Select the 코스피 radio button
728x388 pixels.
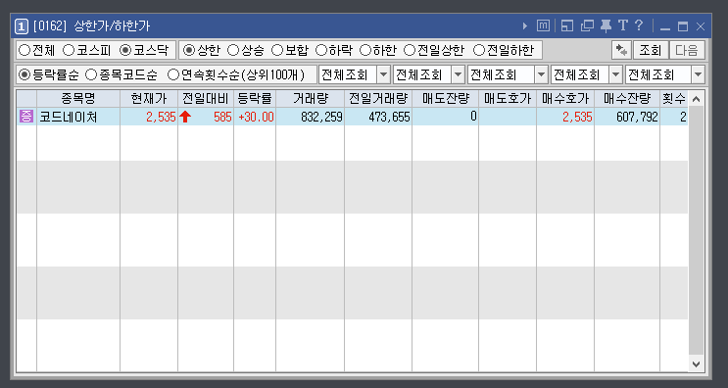pos(86,50)
